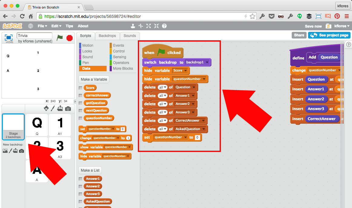This screenshot has height=208, width=352.
Task: Select the Shrink sprite tool
Action: (x=157, y=26)
